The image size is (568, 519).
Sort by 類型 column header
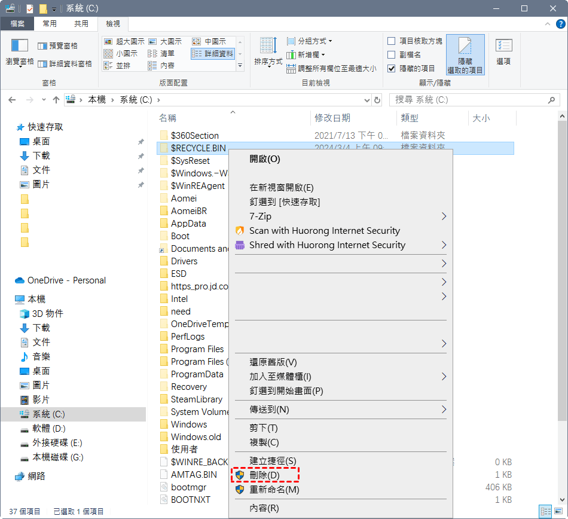pos(432,118)
